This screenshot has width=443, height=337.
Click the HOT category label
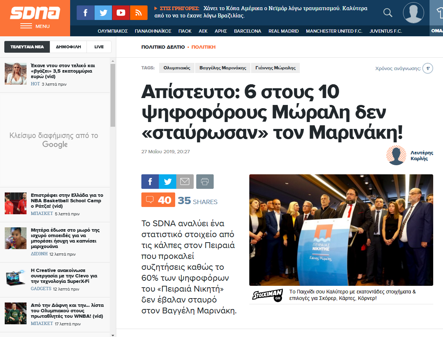click(x=35, y=84)
